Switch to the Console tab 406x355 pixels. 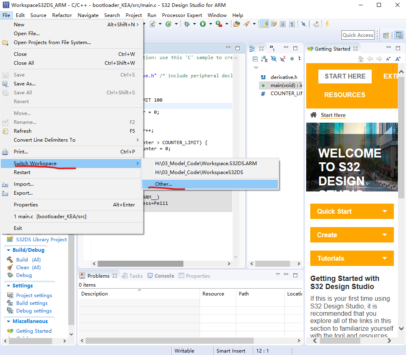coord(161,276)
